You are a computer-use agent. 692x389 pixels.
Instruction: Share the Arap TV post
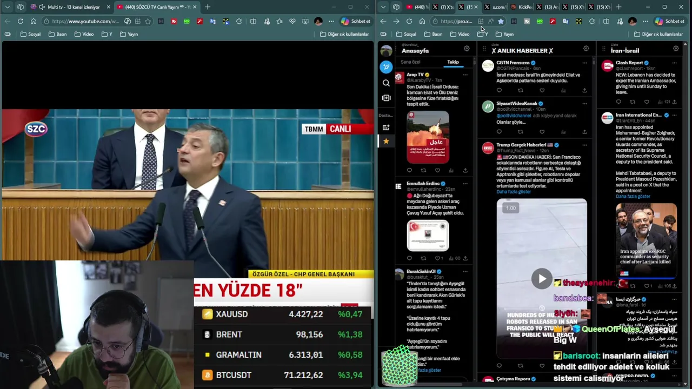pyautogui.click(x=465, y=170)
